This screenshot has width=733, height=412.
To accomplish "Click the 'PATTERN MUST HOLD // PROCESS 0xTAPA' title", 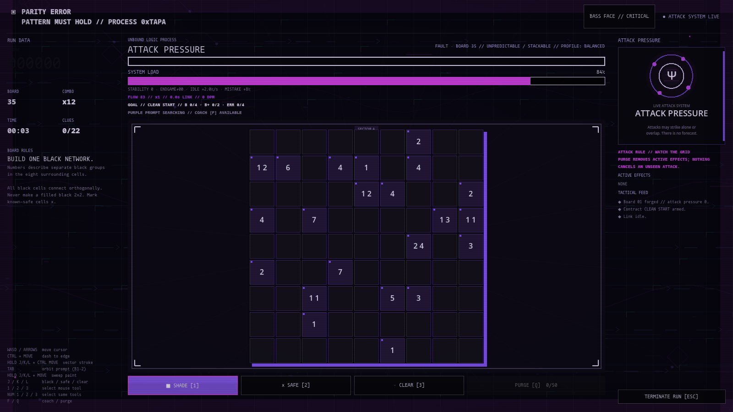I will click(93, 22).
